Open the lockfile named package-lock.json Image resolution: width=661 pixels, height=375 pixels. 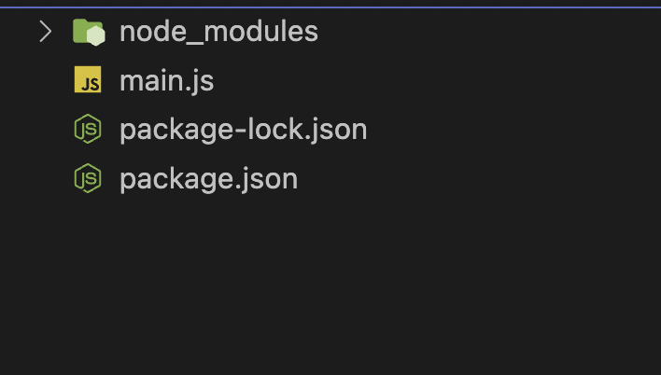coord(243,131)
